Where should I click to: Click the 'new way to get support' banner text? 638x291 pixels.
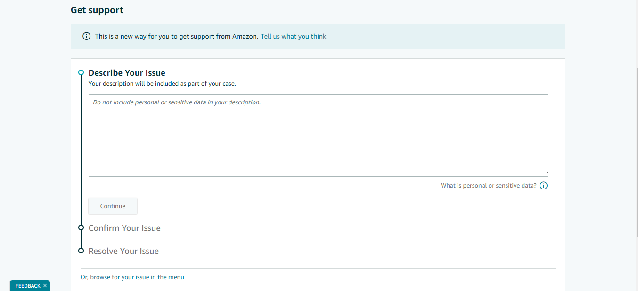[x=176, y=36]
